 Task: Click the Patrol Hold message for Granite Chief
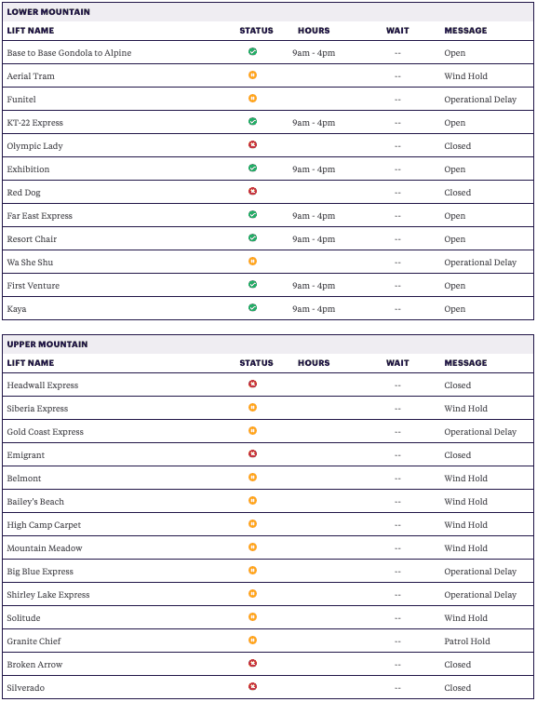tap(467, 641)
